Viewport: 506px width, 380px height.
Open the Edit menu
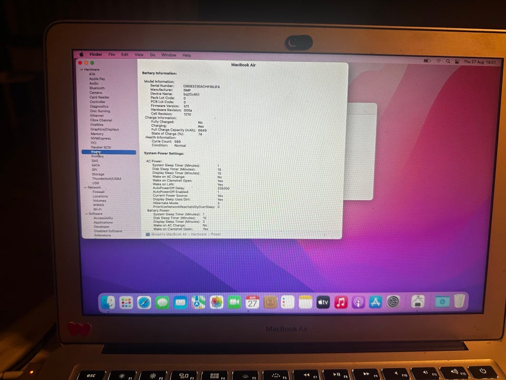point(125,54)
